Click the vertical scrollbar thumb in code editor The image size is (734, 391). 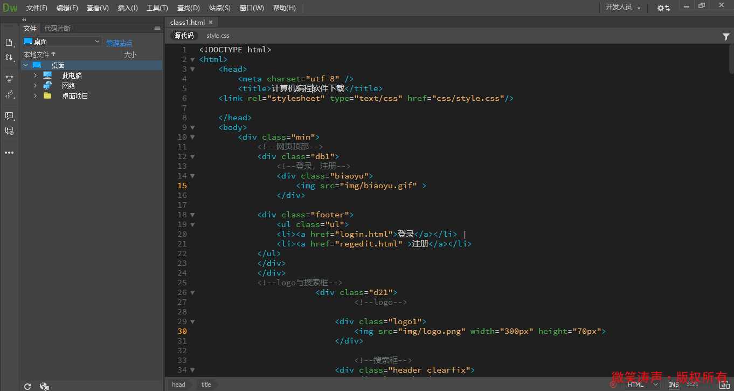tap(731, 58)
